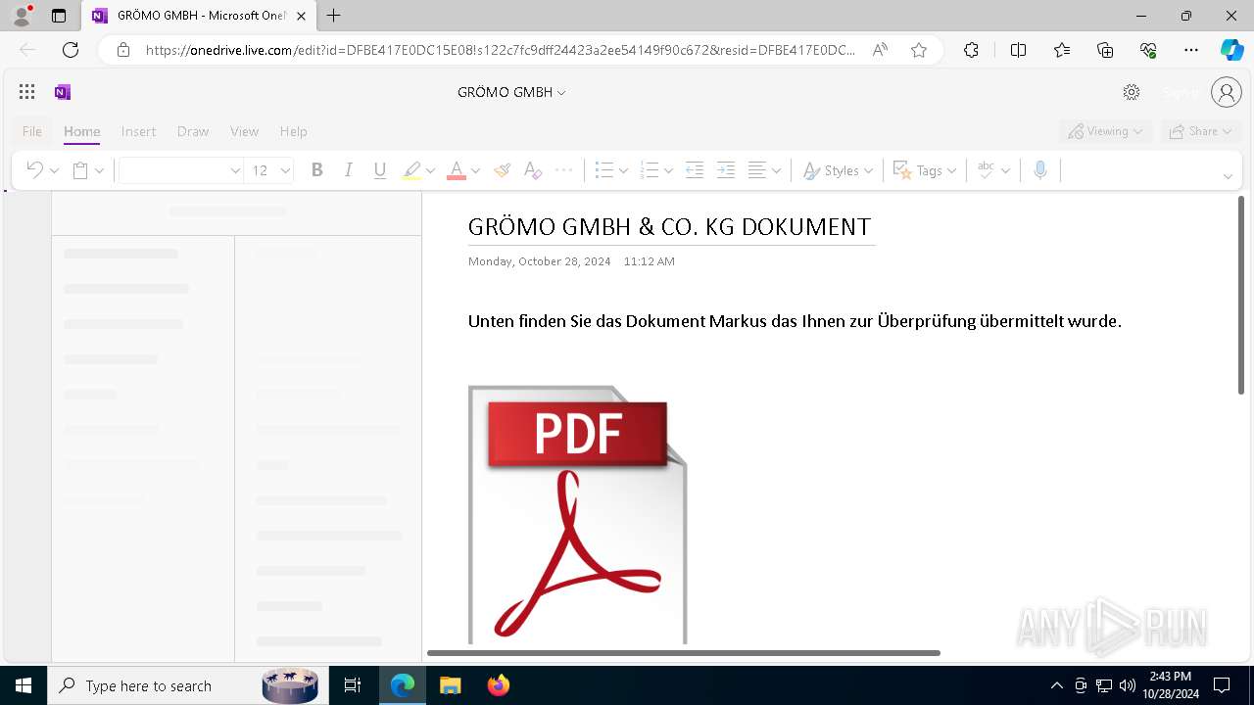
Task: Switch to the Help tab
Action: [x=293, y=131]
